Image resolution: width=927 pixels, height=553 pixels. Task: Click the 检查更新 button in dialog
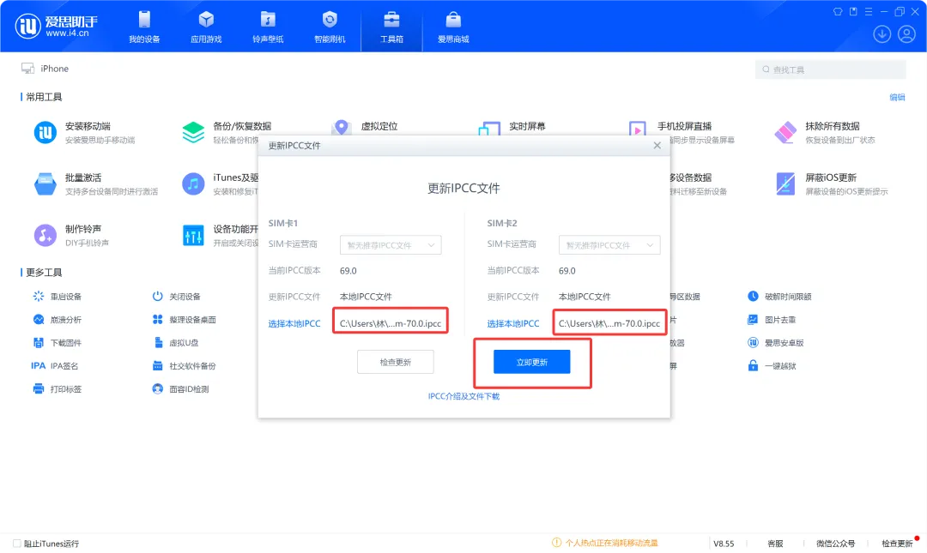(x=396, y=362)
